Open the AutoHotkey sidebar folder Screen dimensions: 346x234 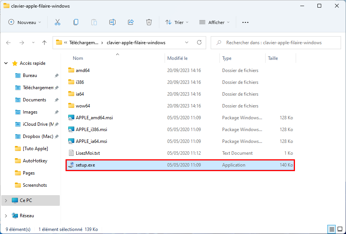point(35,161)
